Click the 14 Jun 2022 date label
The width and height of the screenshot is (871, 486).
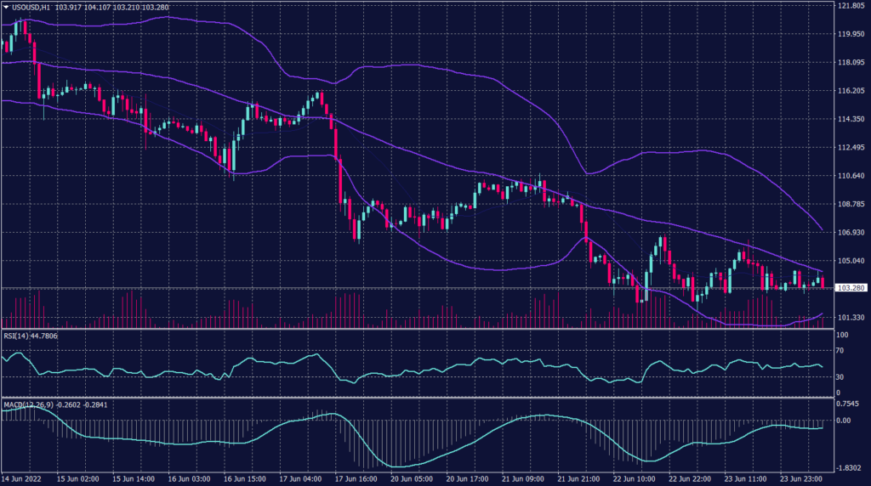coord(22,479)
